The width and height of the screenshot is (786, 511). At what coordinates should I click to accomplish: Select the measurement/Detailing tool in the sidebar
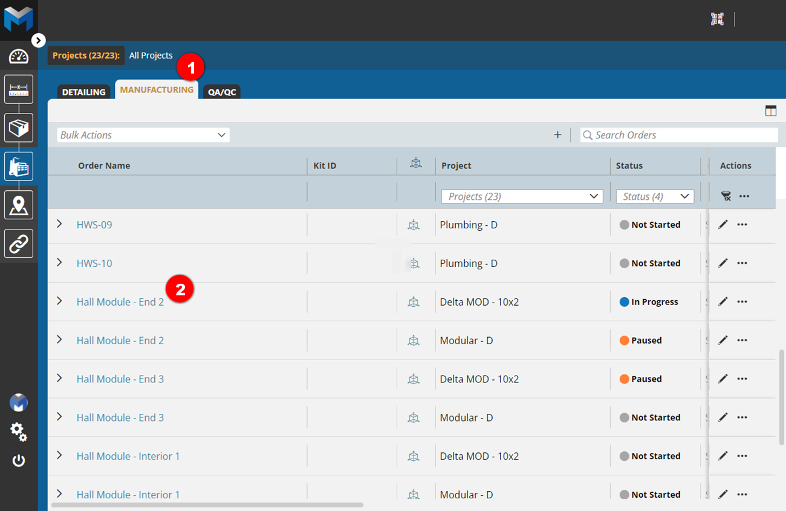18,89
